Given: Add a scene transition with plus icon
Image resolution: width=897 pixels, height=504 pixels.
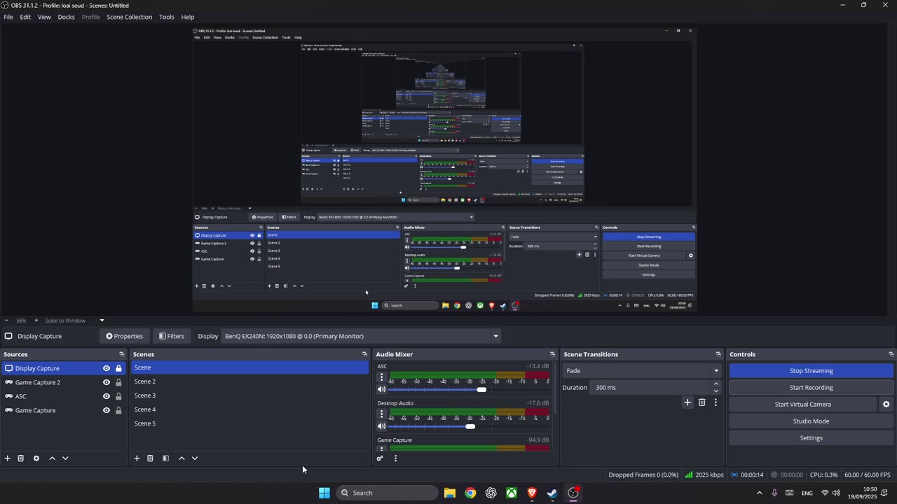Looking at the screenshot, I should click(687, 402).
